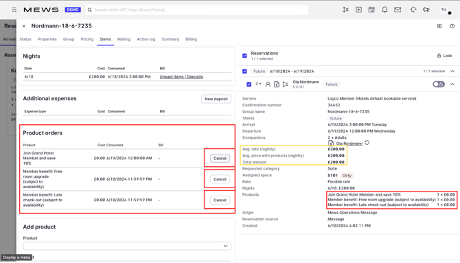Close the Nordmann-18-6-7235 panel
This screenshot has width=460, height=263.
[24, 26]
